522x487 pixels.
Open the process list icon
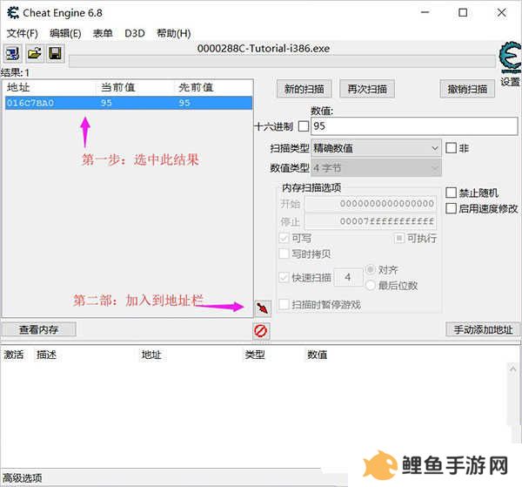click(x=13, y=53)
